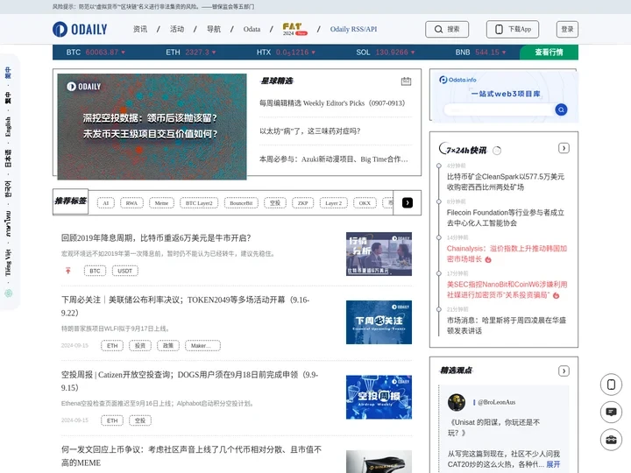Select the RWA recommended tag

tap(131, 203)
